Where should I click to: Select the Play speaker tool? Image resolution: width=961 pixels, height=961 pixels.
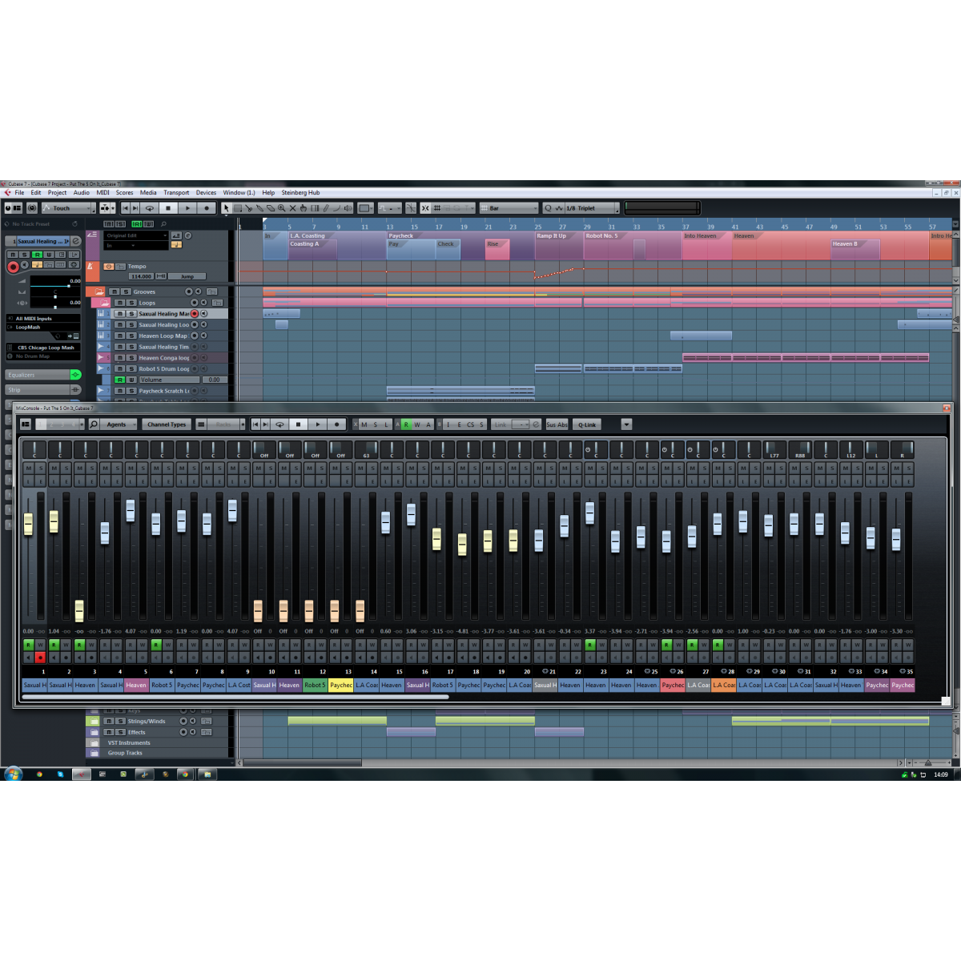348,208
